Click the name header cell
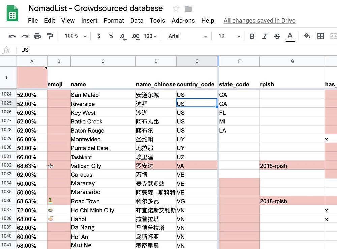This screenshot has height=249, width=337. click(103, 78)
